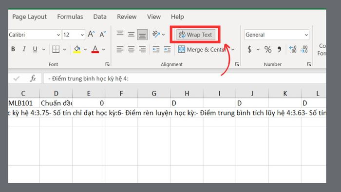Select cell with D in column J
Viewport: 341px width, 192px height.
(252, 103)
